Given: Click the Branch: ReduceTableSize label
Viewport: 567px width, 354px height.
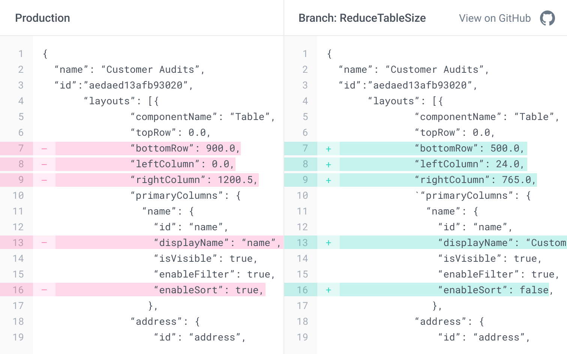Looking at the screenshot, I should point(361,18).
